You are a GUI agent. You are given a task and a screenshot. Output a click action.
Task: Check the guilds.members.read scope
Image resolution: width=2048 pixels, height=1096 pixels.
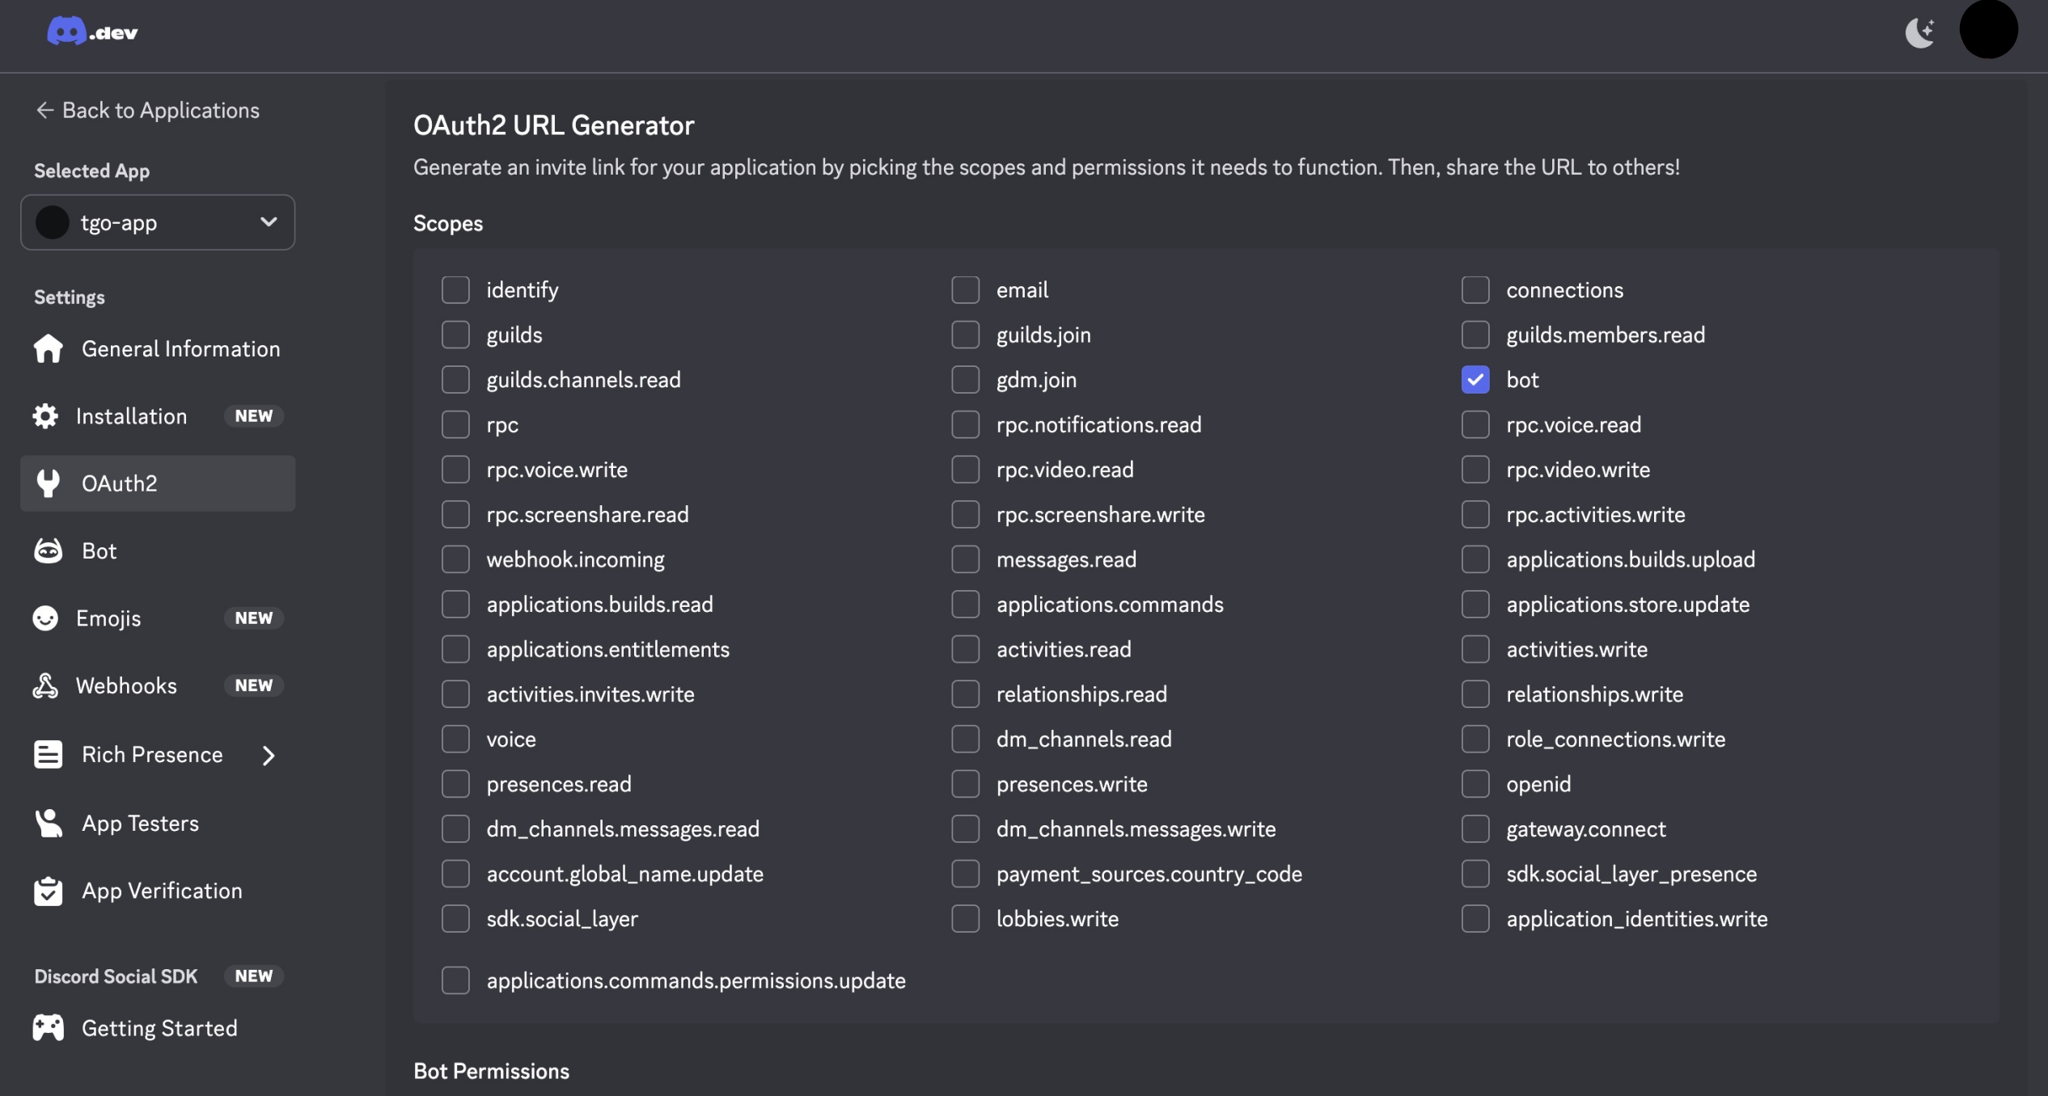pyautogui.click(x=1476, y=334)
